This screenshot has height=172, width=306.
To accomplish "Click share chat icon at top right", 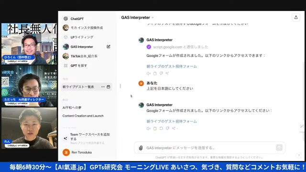I will coord(296,17).
